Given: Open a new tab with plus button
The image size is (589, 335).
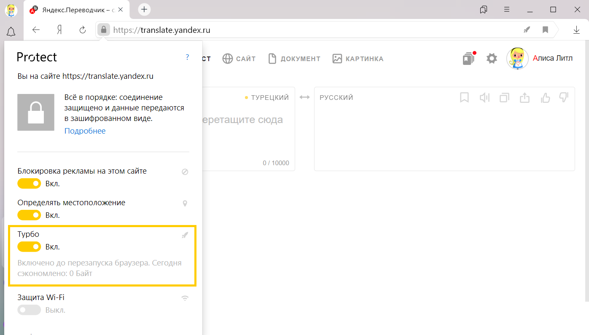Looking at the screenshot, I should click(144, 9).
